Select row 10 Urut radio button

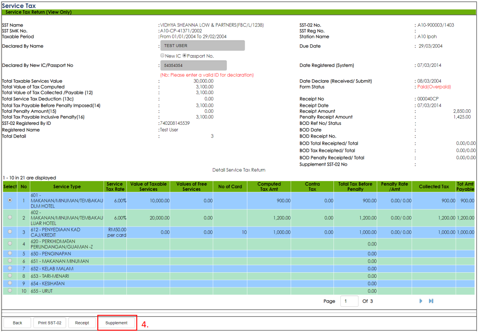click(10, 291)
